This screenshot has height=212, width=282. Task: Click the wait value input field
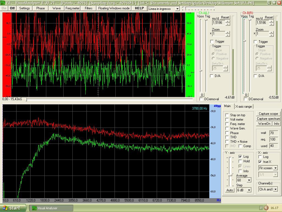point(273,133)
